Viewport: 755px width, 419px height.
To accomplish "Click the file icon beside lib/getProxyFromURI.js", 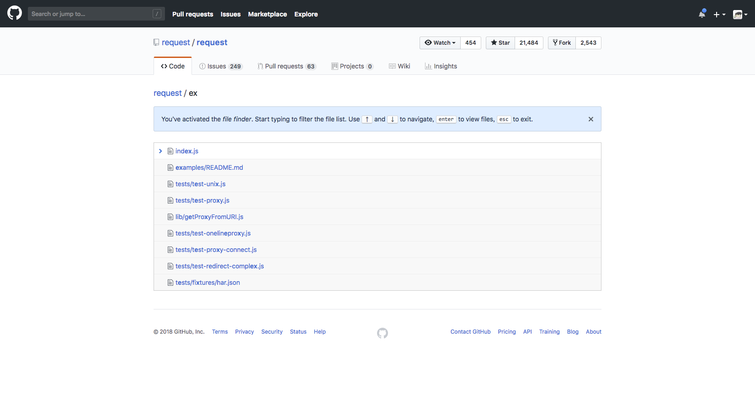I will pos(170,217).
